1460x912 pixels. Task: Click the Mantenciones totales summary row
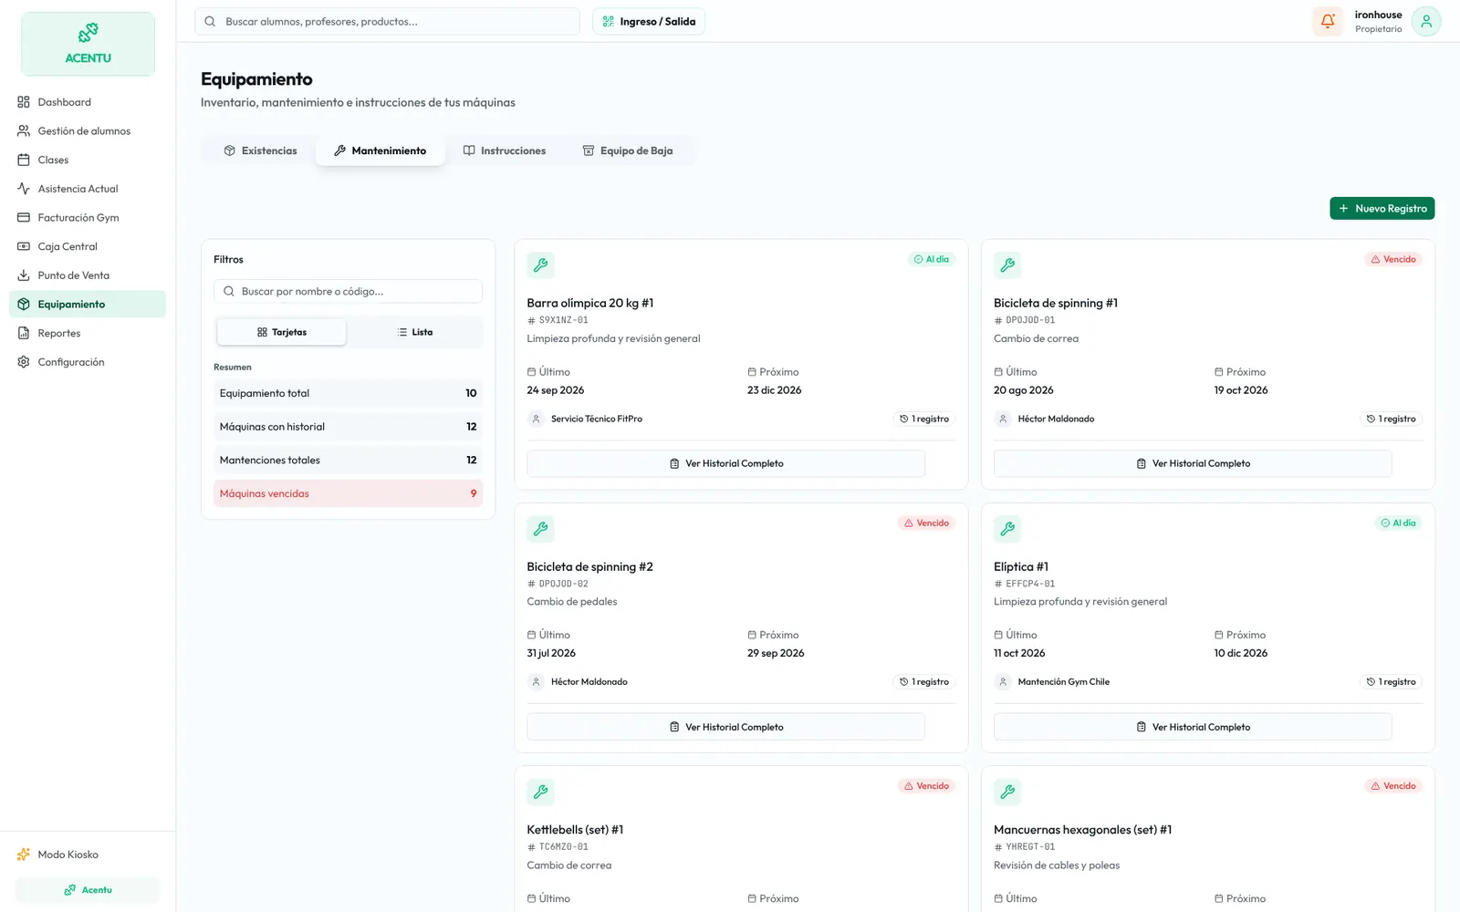[x=348, y=461]
